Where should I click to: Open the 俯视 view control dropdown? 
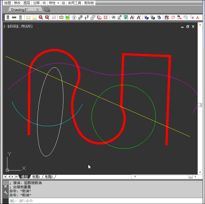12,26
